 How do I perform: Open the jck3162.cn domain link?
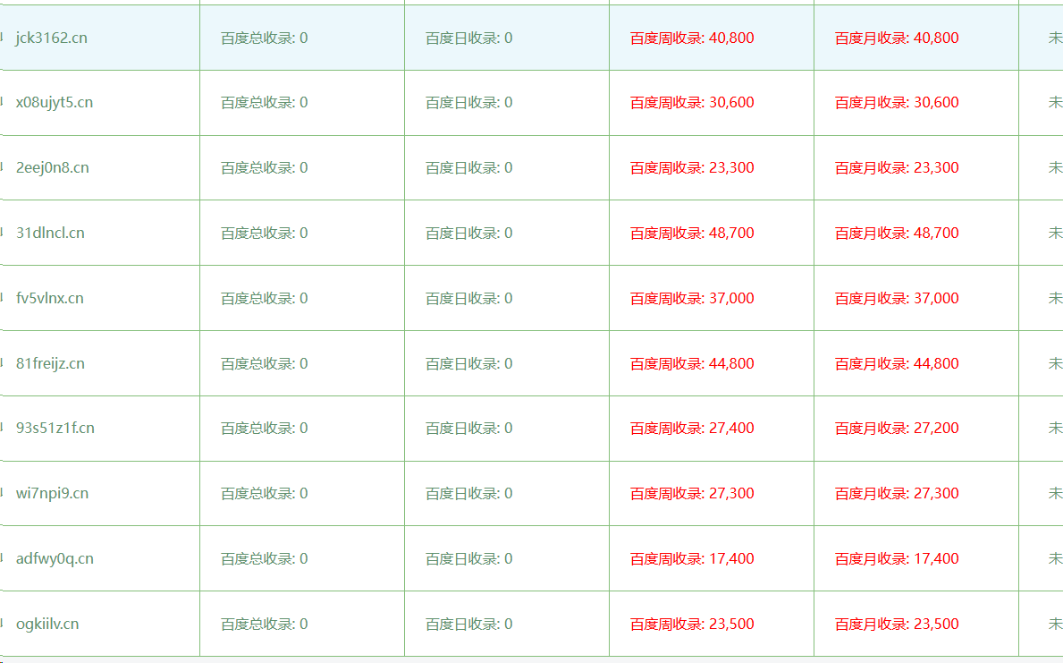[x=52, y=38]
